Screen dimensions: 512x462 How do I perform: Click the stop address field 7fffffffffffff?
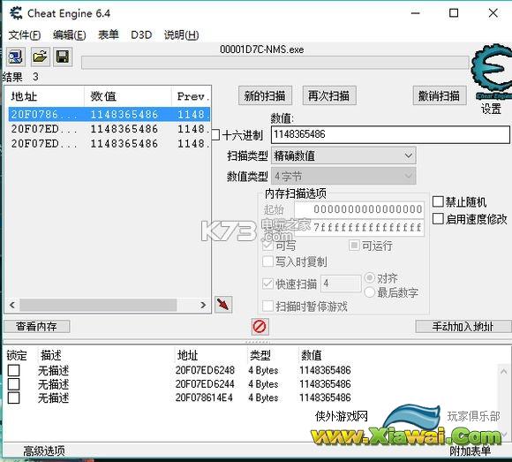coord(359,227)
